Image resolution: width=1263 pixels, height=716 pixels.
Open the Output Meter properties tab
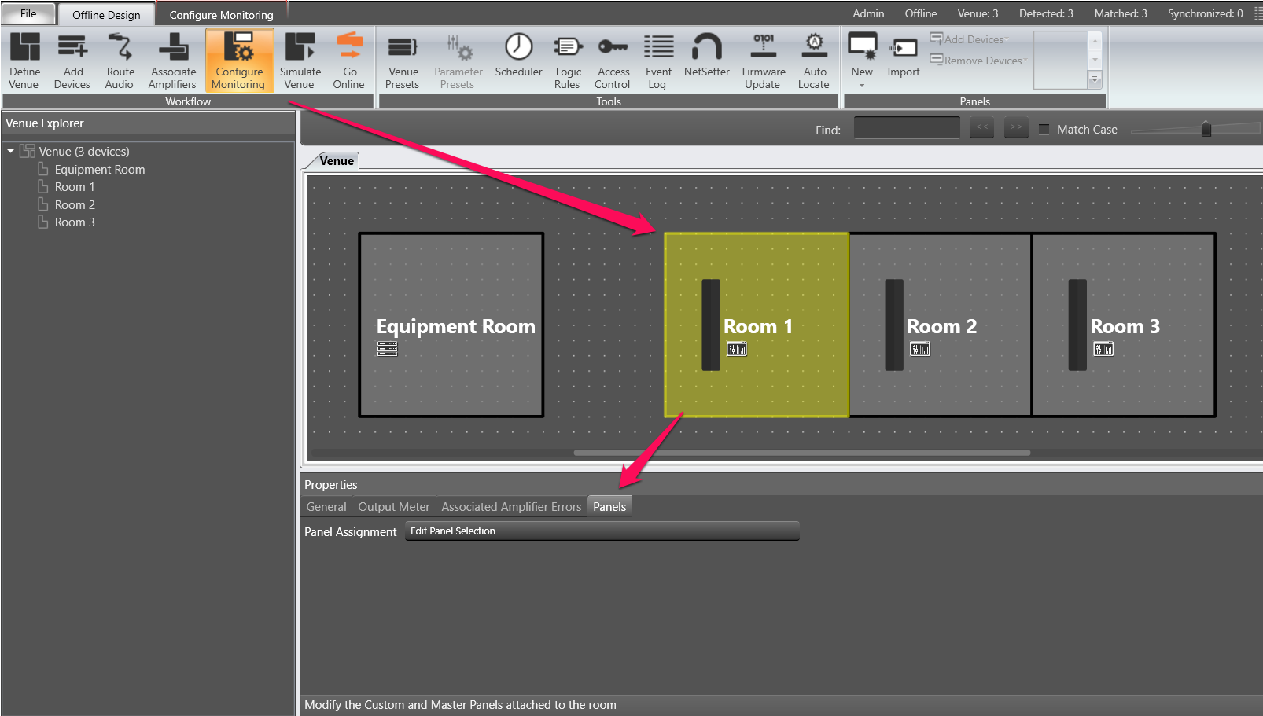click(394, 507)
